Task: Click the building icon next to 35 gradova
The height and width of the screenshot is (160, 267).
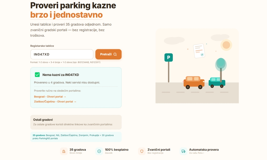Action: click(x=64, y=151)
